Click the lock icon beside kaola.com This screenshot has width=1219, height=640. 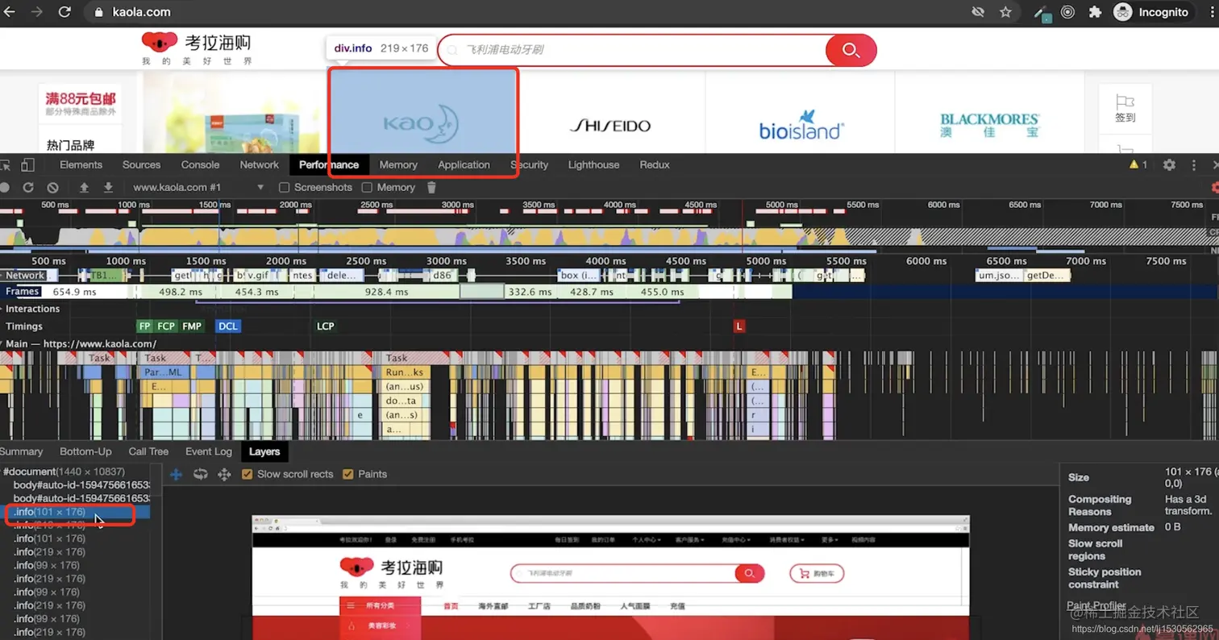tap(99, 12)
